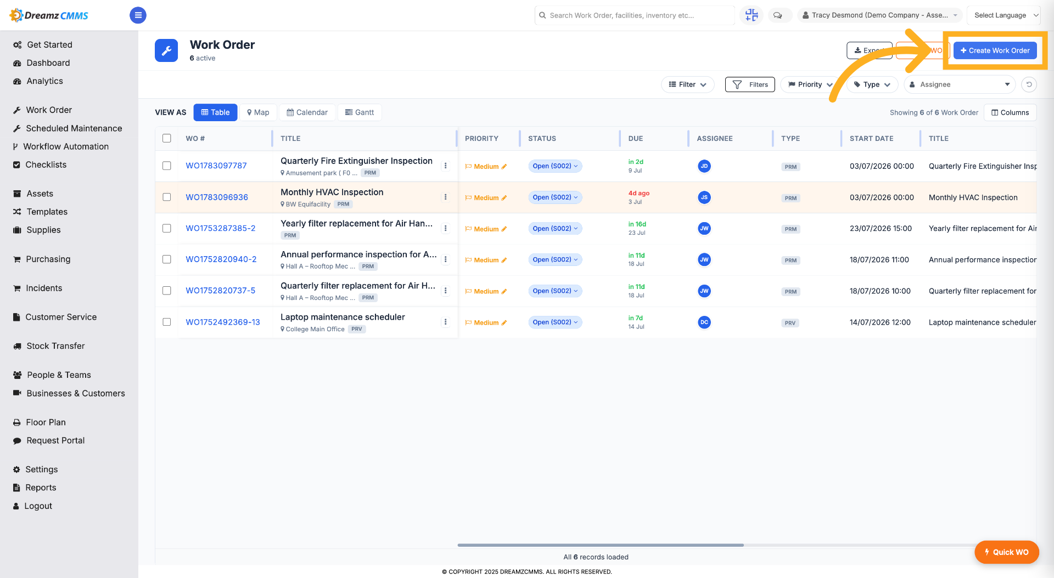1054x578 pixels.
Task: Click Create Work Order button
Action: tap(995, 50)
